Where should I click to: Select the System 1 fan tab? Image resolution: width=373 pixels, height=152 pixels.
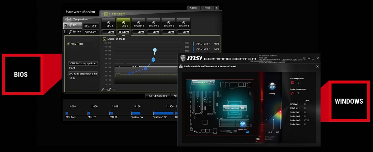point(139,24)
